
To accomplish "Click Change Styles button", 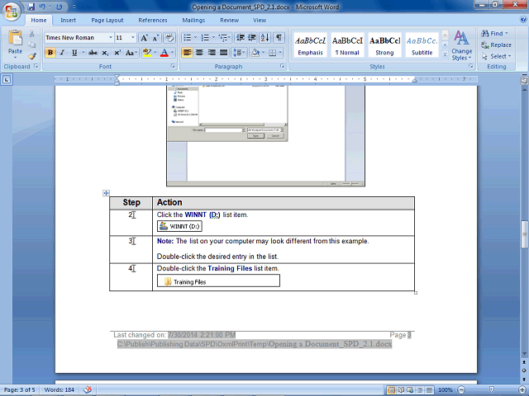I will click(461, 45).
